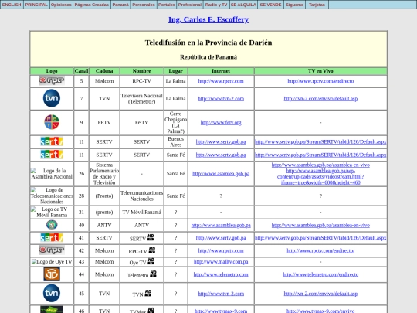
Task: Open rpctv.com link in channel 5 row
Action: coord(221,81)
